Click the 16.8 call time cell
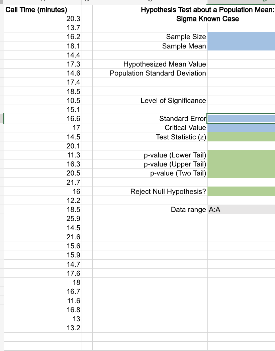This screenshot has height=351, width=275. pos(43,310)
